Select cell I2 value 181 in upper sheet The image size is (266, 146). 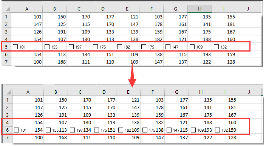[224, 24]
